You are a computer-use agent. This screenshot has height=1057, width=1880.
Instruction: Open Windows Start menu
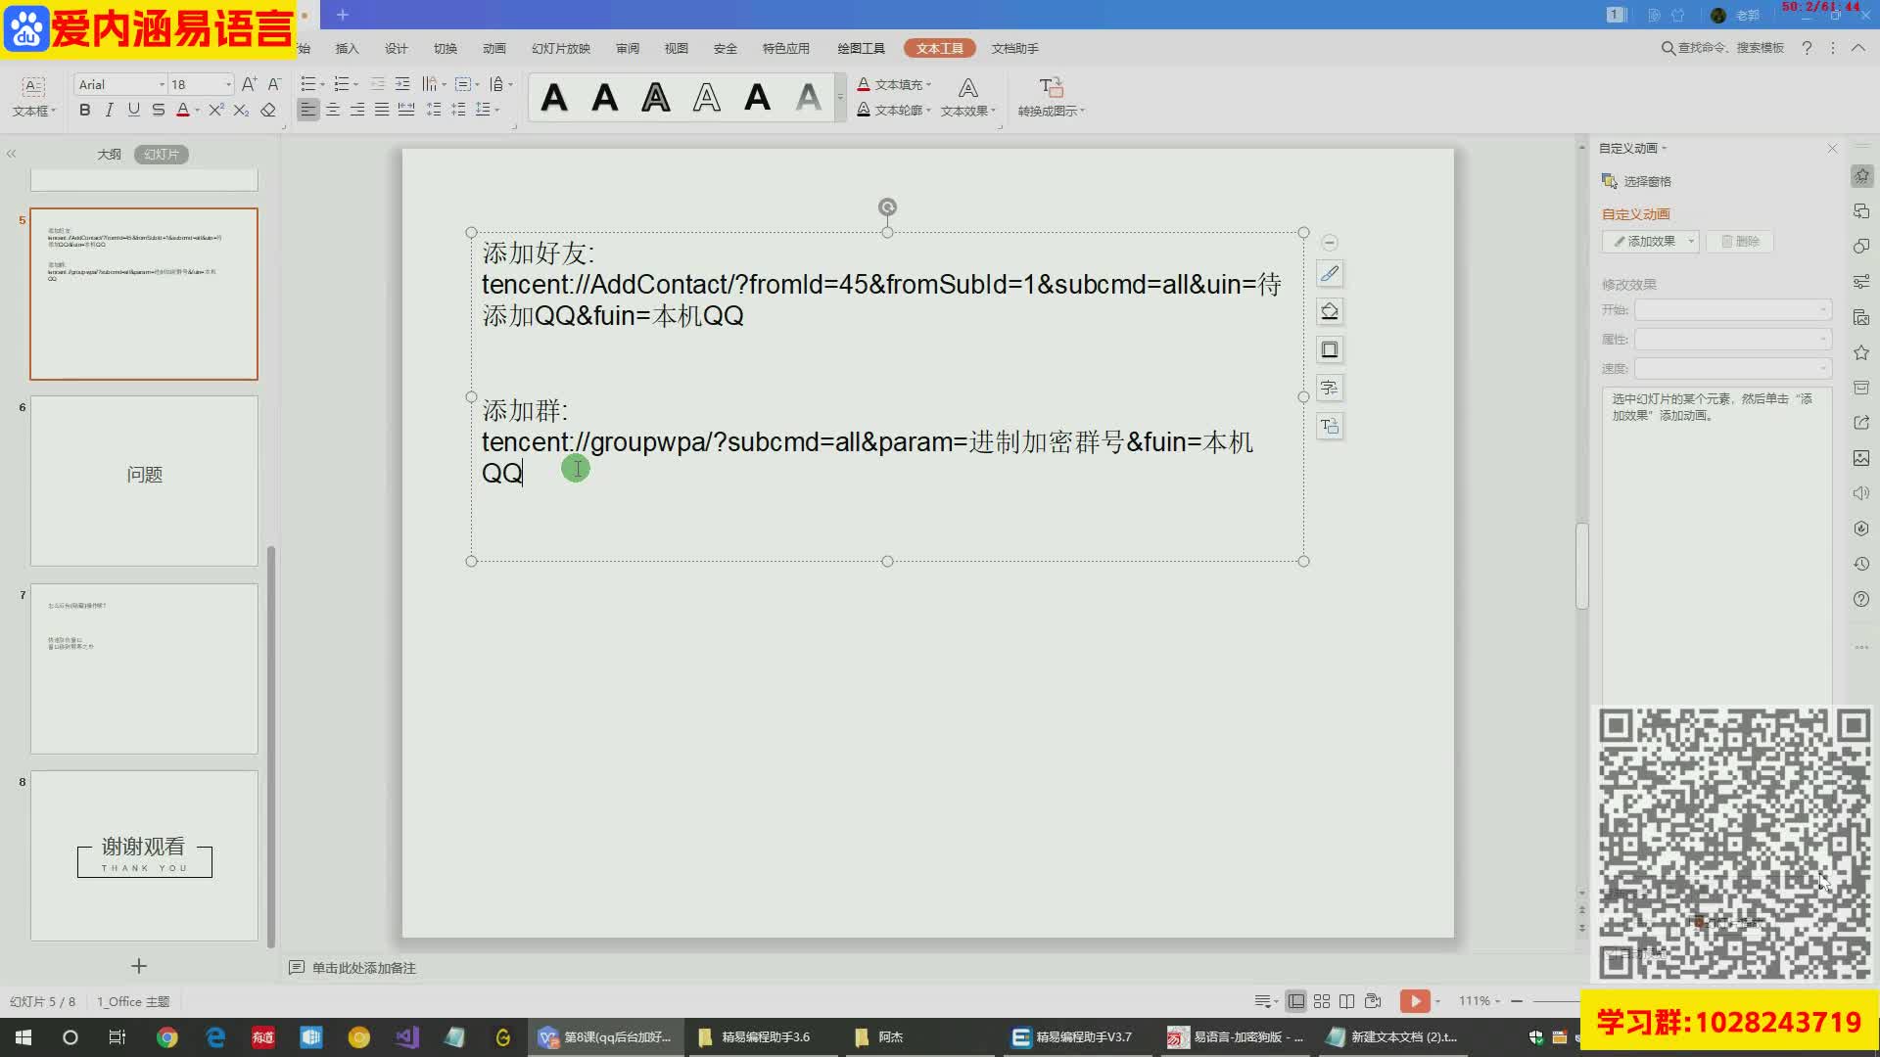(x=23, y=1037)
